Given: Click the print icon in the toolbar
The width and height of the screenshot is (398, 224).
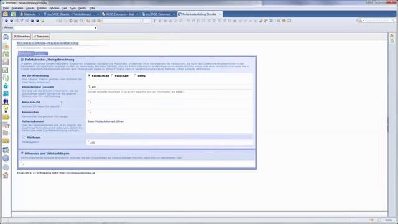Looking at the screenshot, I should [x=94, y=21].
